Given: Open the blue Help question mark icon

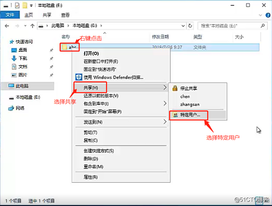Looking at the screenshot, I should (x=268, y=15).
